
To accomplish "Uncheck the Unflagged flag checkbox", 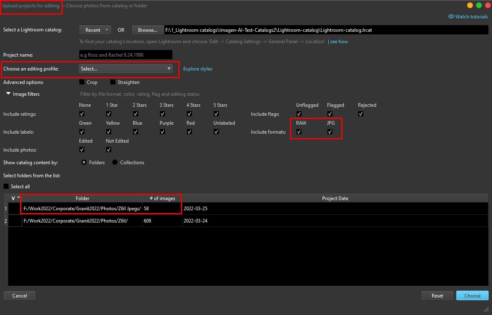I will tap(299, 114).
